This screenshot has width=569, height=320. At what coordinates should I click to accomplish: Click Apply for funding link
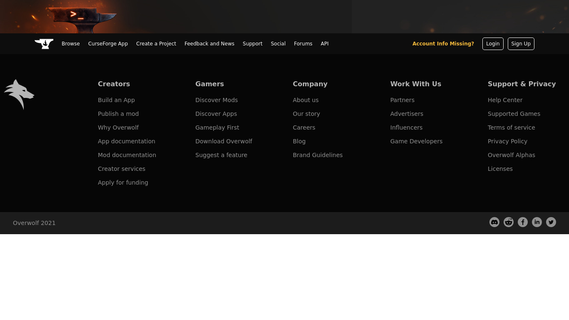[123, 182]
